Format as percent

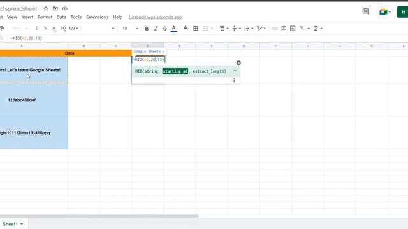[45, 28]
